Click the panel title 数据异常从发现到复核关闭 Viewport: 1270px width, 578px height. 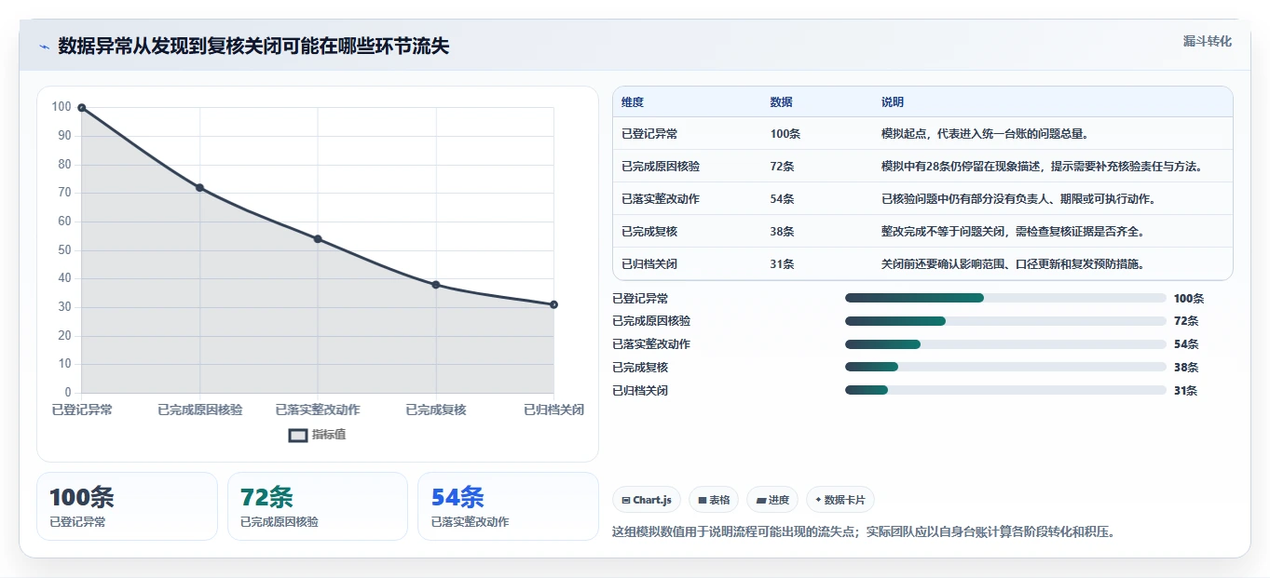[253, 47]
